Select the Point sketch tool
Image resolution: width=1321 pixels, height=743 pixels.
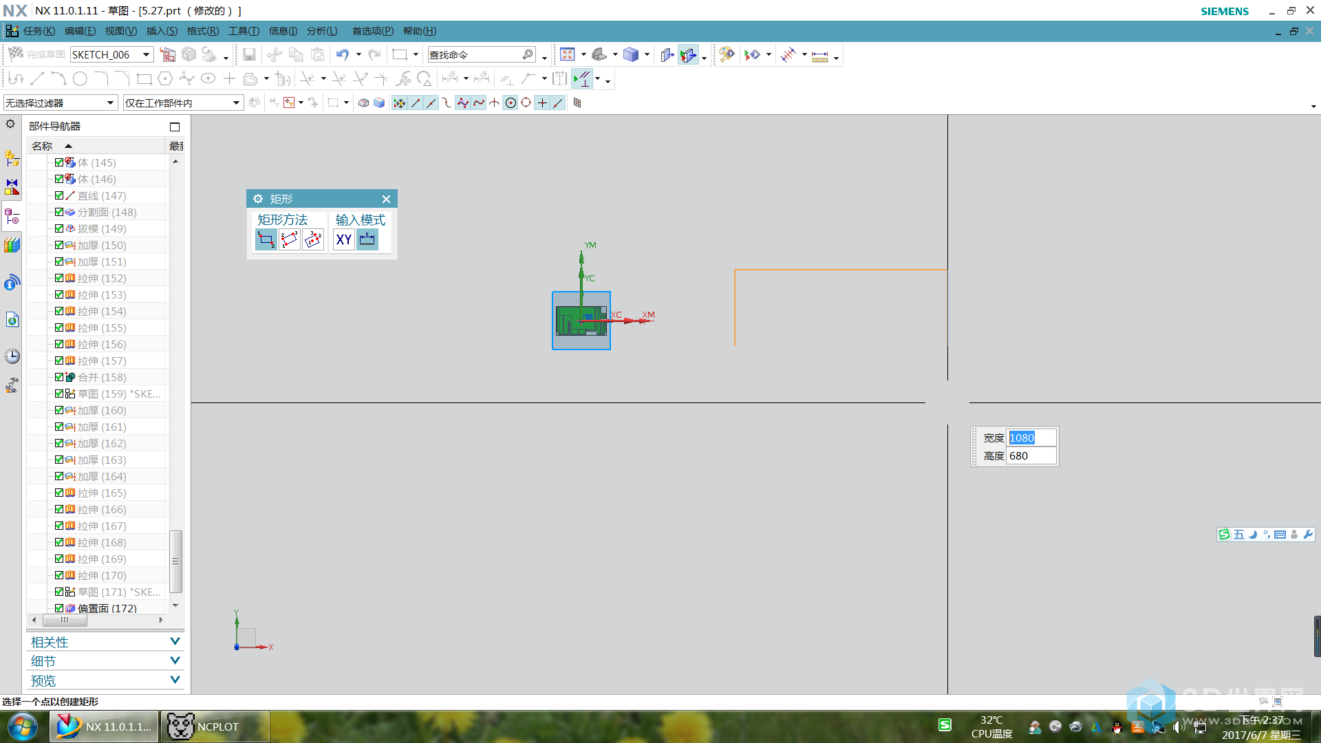pyautogui.click(x=229, y=78)
